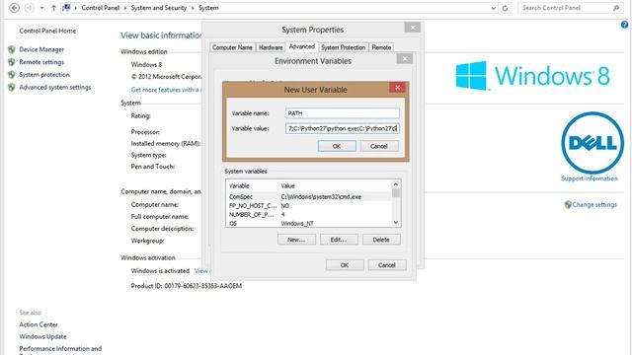This screenshot has height=355, width=632.
Task: Click system variables scroll down arrow
Action: 396,223
